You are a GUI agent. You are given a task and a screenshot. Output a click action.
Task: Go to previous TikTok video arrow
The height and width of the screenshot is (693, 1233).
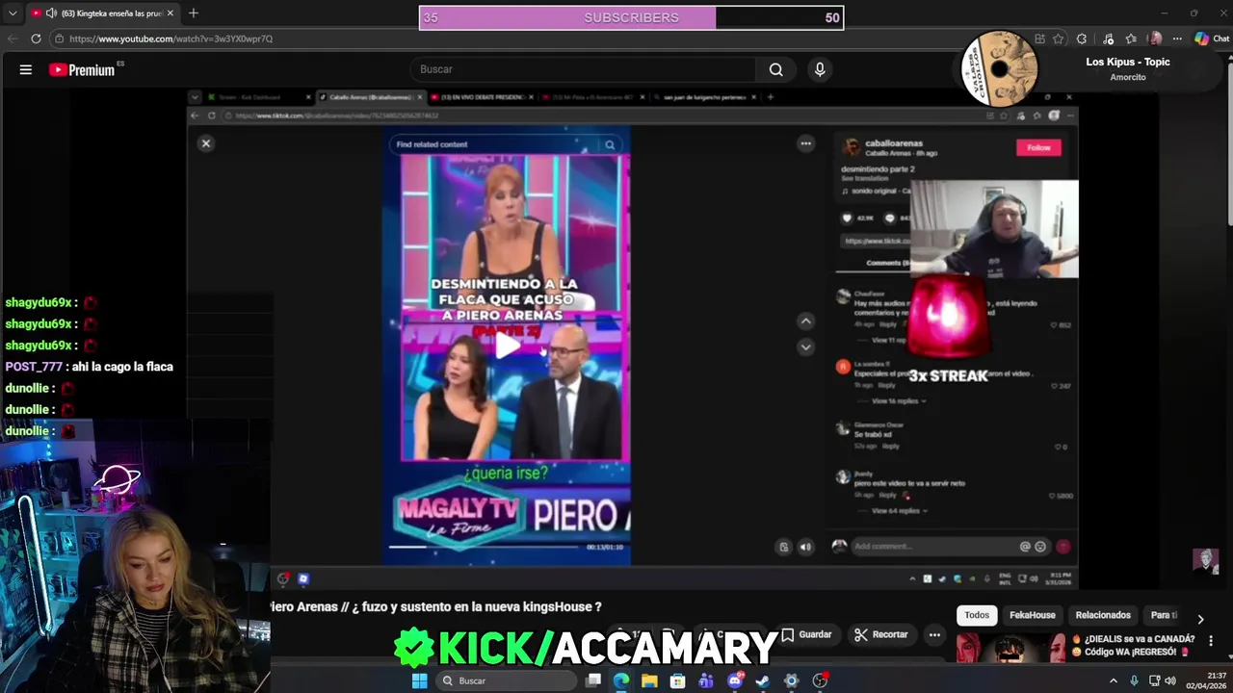coord(806,321)
